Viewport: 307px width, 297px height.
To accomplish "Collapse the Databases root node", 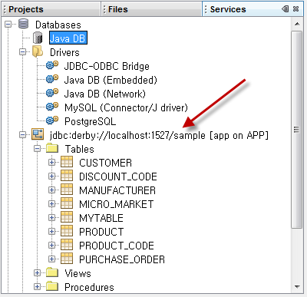I will click(8, 25).
